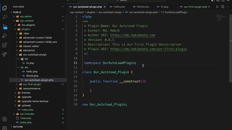232x130 pixels.
Task: Click line number 13 in gutter
Action: tap(75, 72)
